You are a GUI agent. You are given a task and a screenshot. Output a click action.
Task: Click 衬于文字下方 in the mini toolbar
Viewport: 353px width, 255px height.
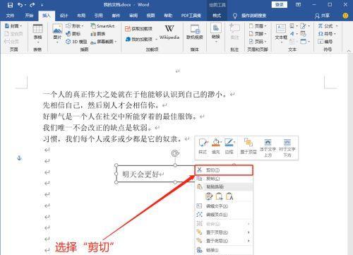click(x=287, y=148)
